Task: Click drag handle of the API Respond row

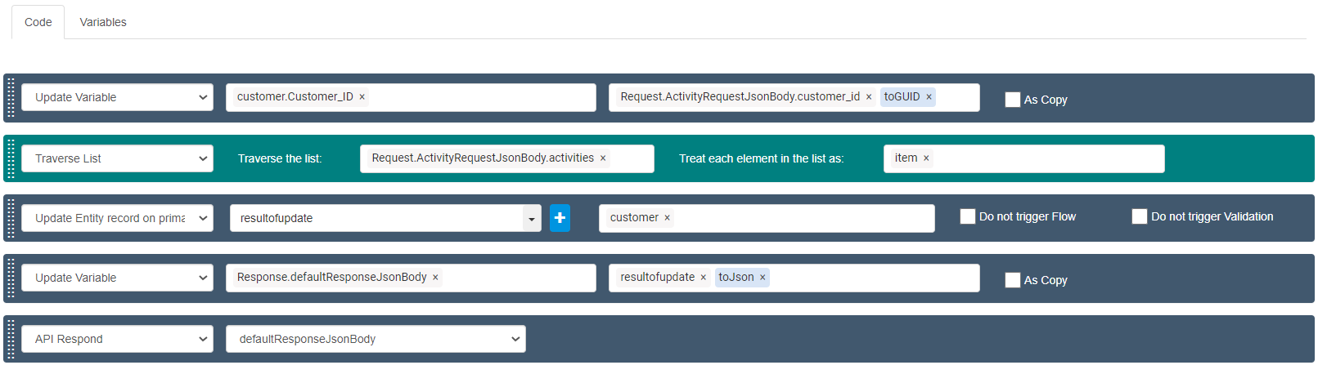Action: coord(11,339)
